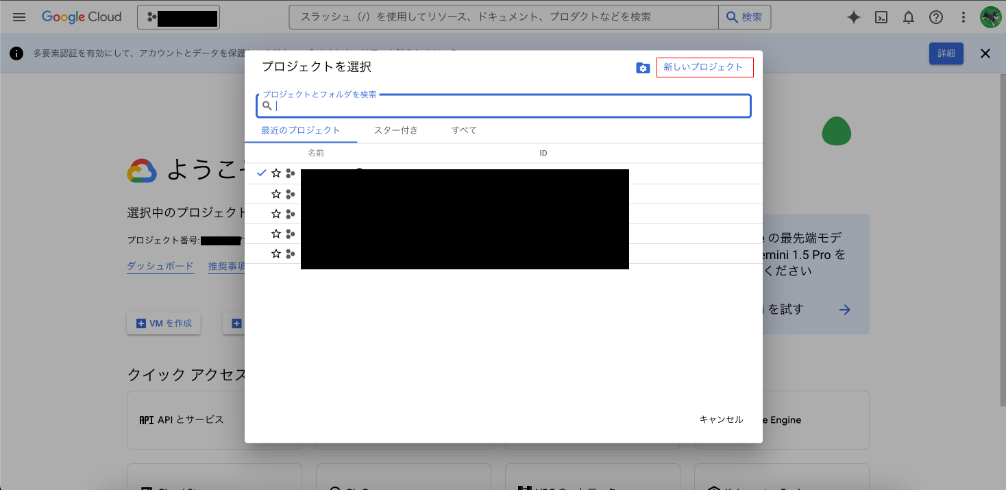Click the 詳細 button on the banner

(946, 53)
